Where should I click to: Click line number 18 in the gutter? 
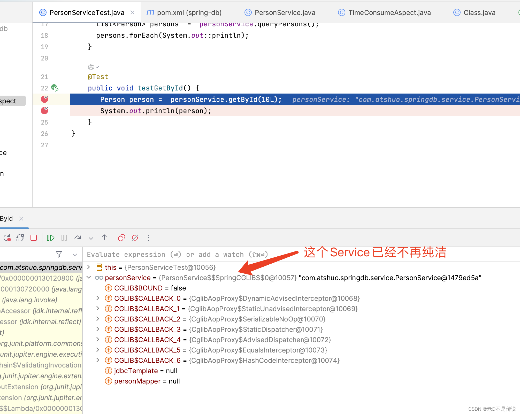pyautogui.click(x=44, y=35)
